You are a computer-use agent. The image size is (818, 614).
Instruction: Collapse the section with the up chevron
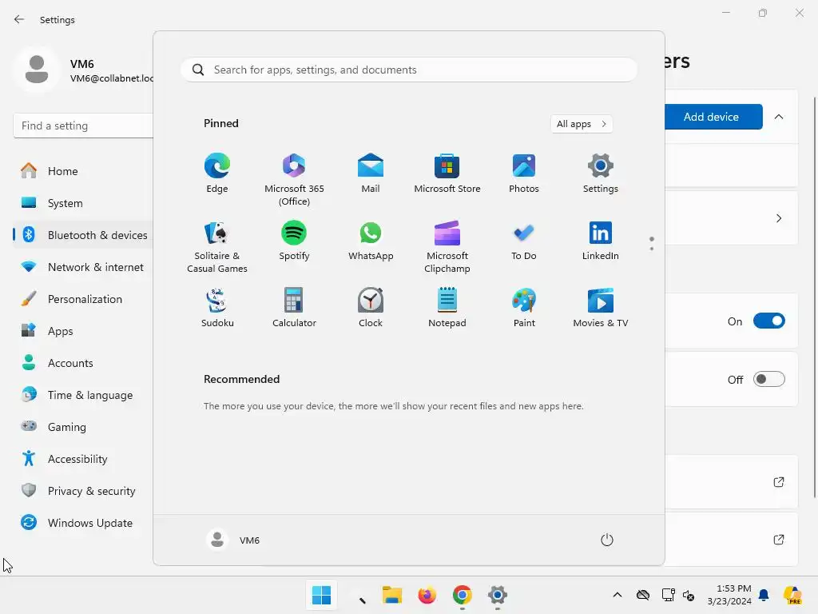(x=779, y=117)
